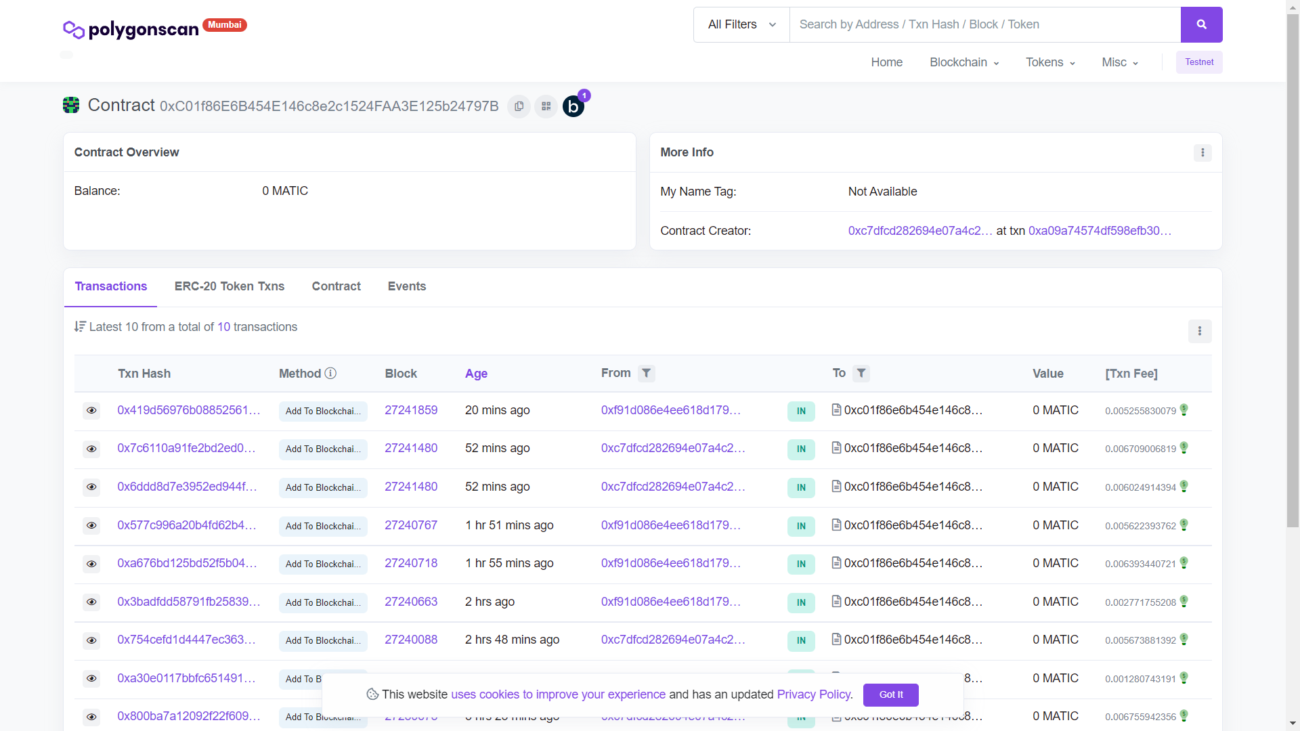Viewport: 1300px width, 731px height.
Task: Filter the To column
Action: pyautogui.click(x=861, y=373)
